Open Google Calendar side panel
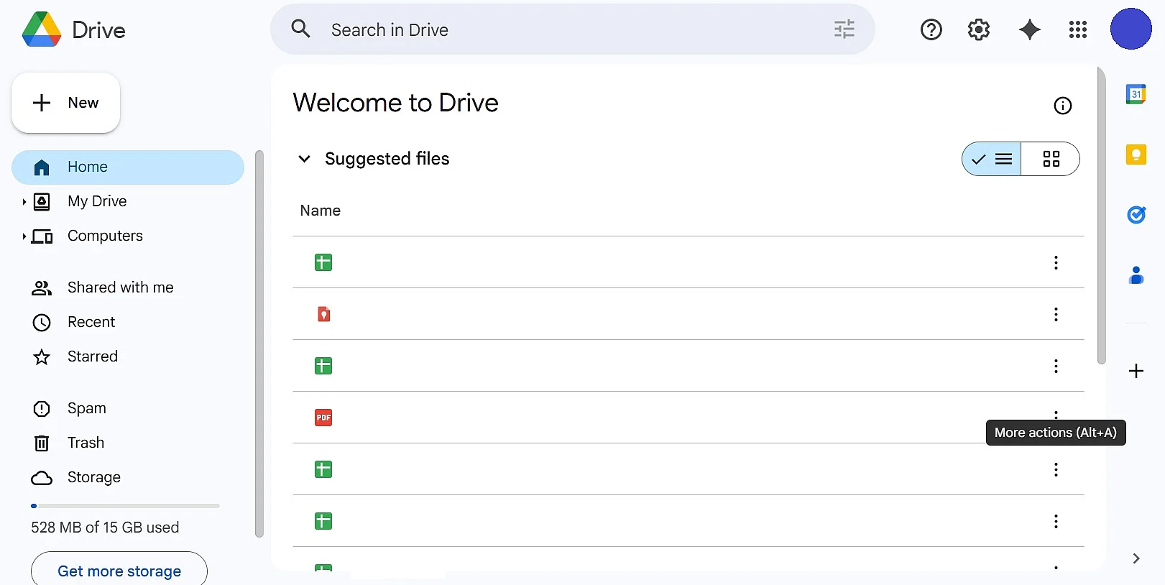1165x585 pixels. tap(1136, 94)
